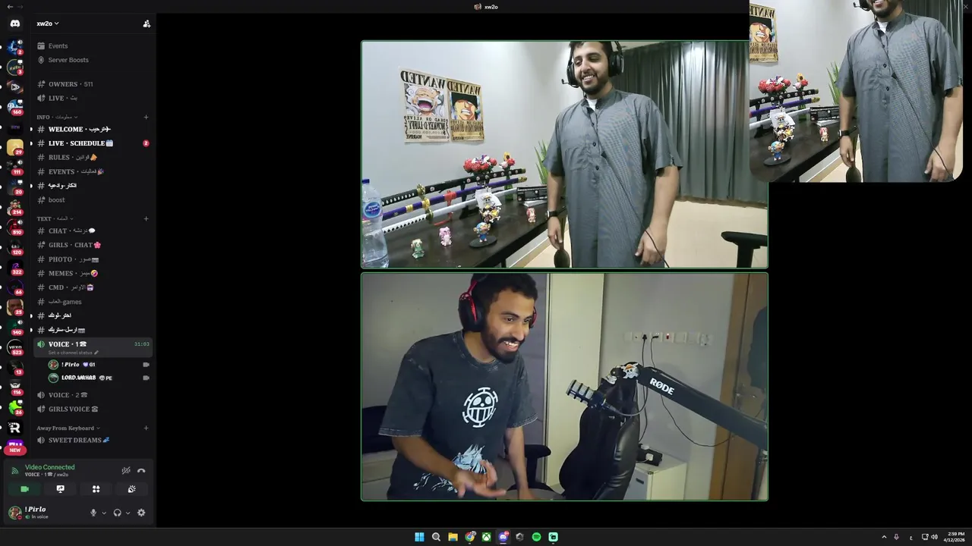Join the LIVE stage channel
The image size is (972, 546).
point(57,98)
